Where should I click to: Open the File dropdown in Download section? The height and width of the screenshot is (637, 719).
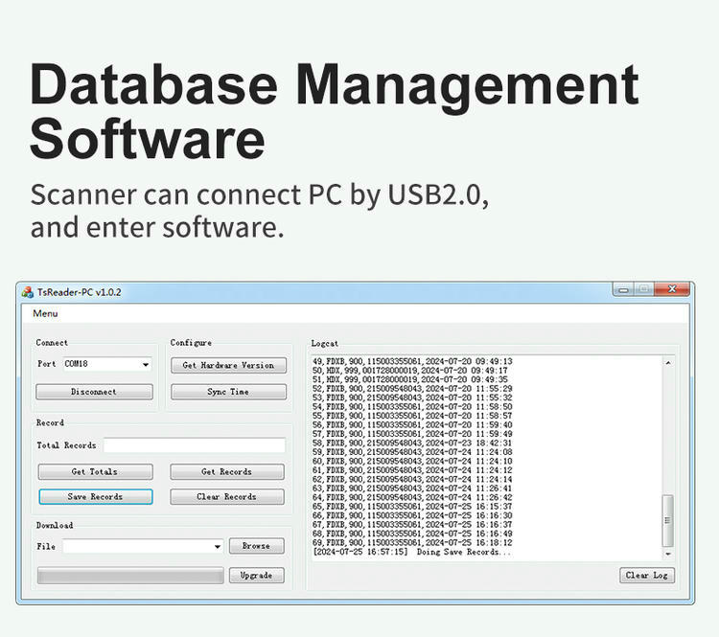tap(143, 546)
